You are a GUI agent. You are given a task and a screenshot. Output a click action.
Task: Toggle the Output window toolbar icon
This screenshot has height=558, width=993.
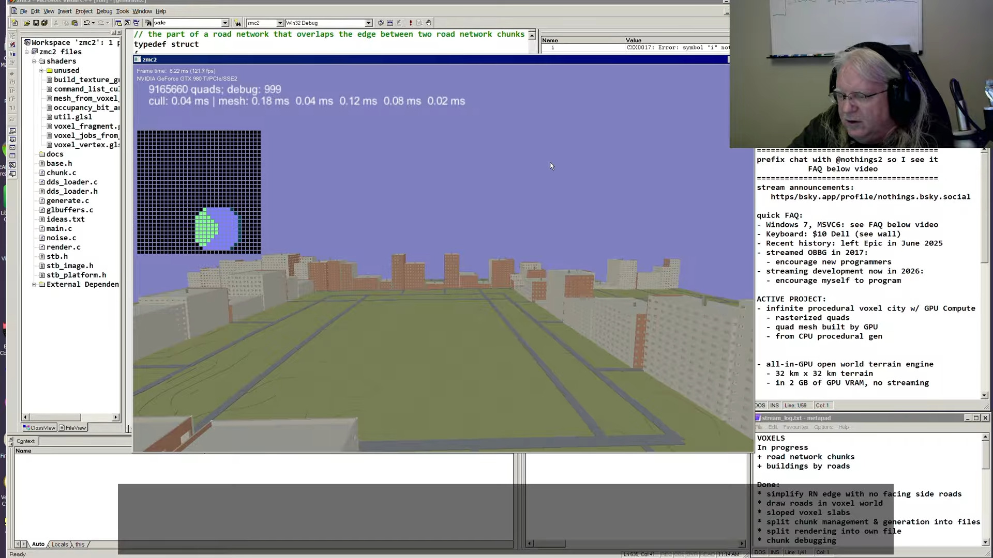[x=127, y=23]
